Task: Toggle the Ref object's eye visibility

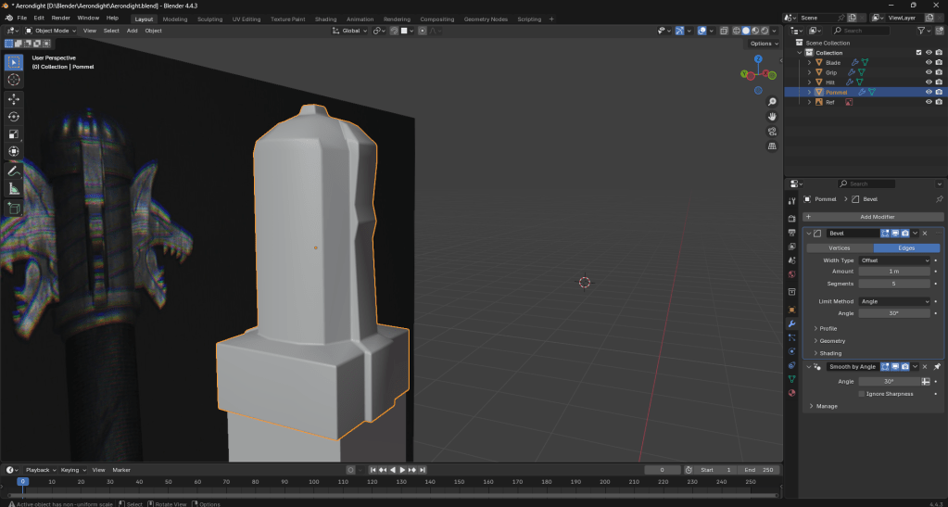Action: [x=928, y=102]
